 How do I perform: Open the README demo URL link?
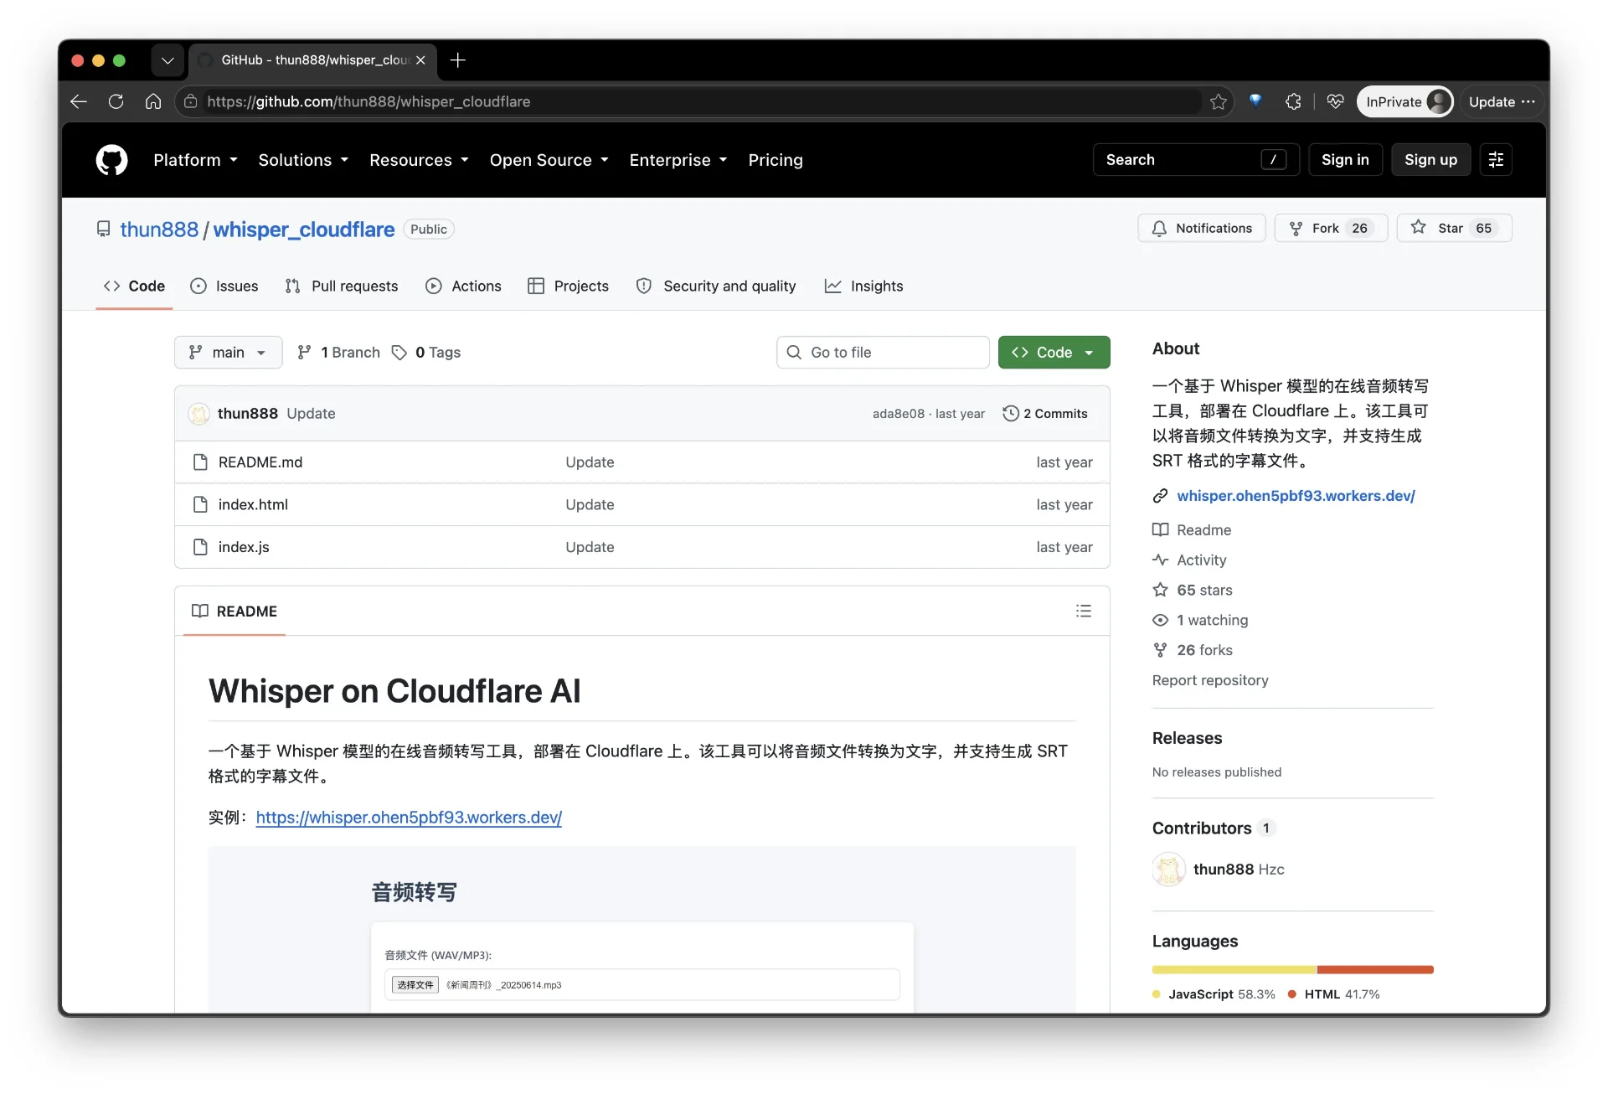409,818
